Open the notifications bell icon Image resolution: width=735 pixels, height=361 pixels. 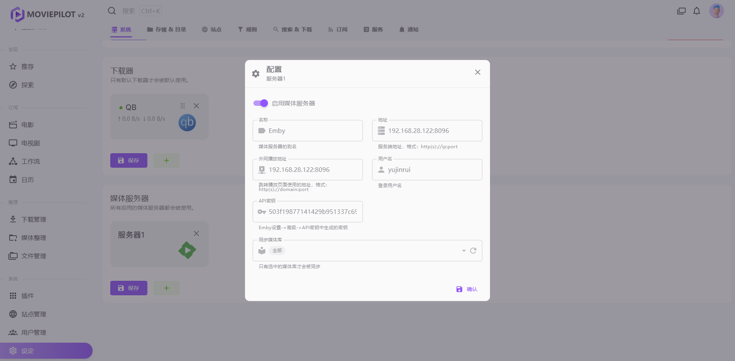(697, 11)
